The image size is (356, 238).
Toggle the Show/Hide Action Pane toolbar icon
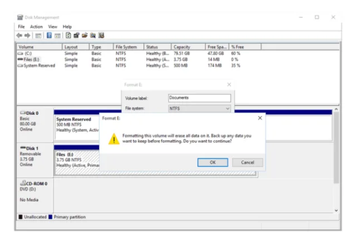pos(57,36)
